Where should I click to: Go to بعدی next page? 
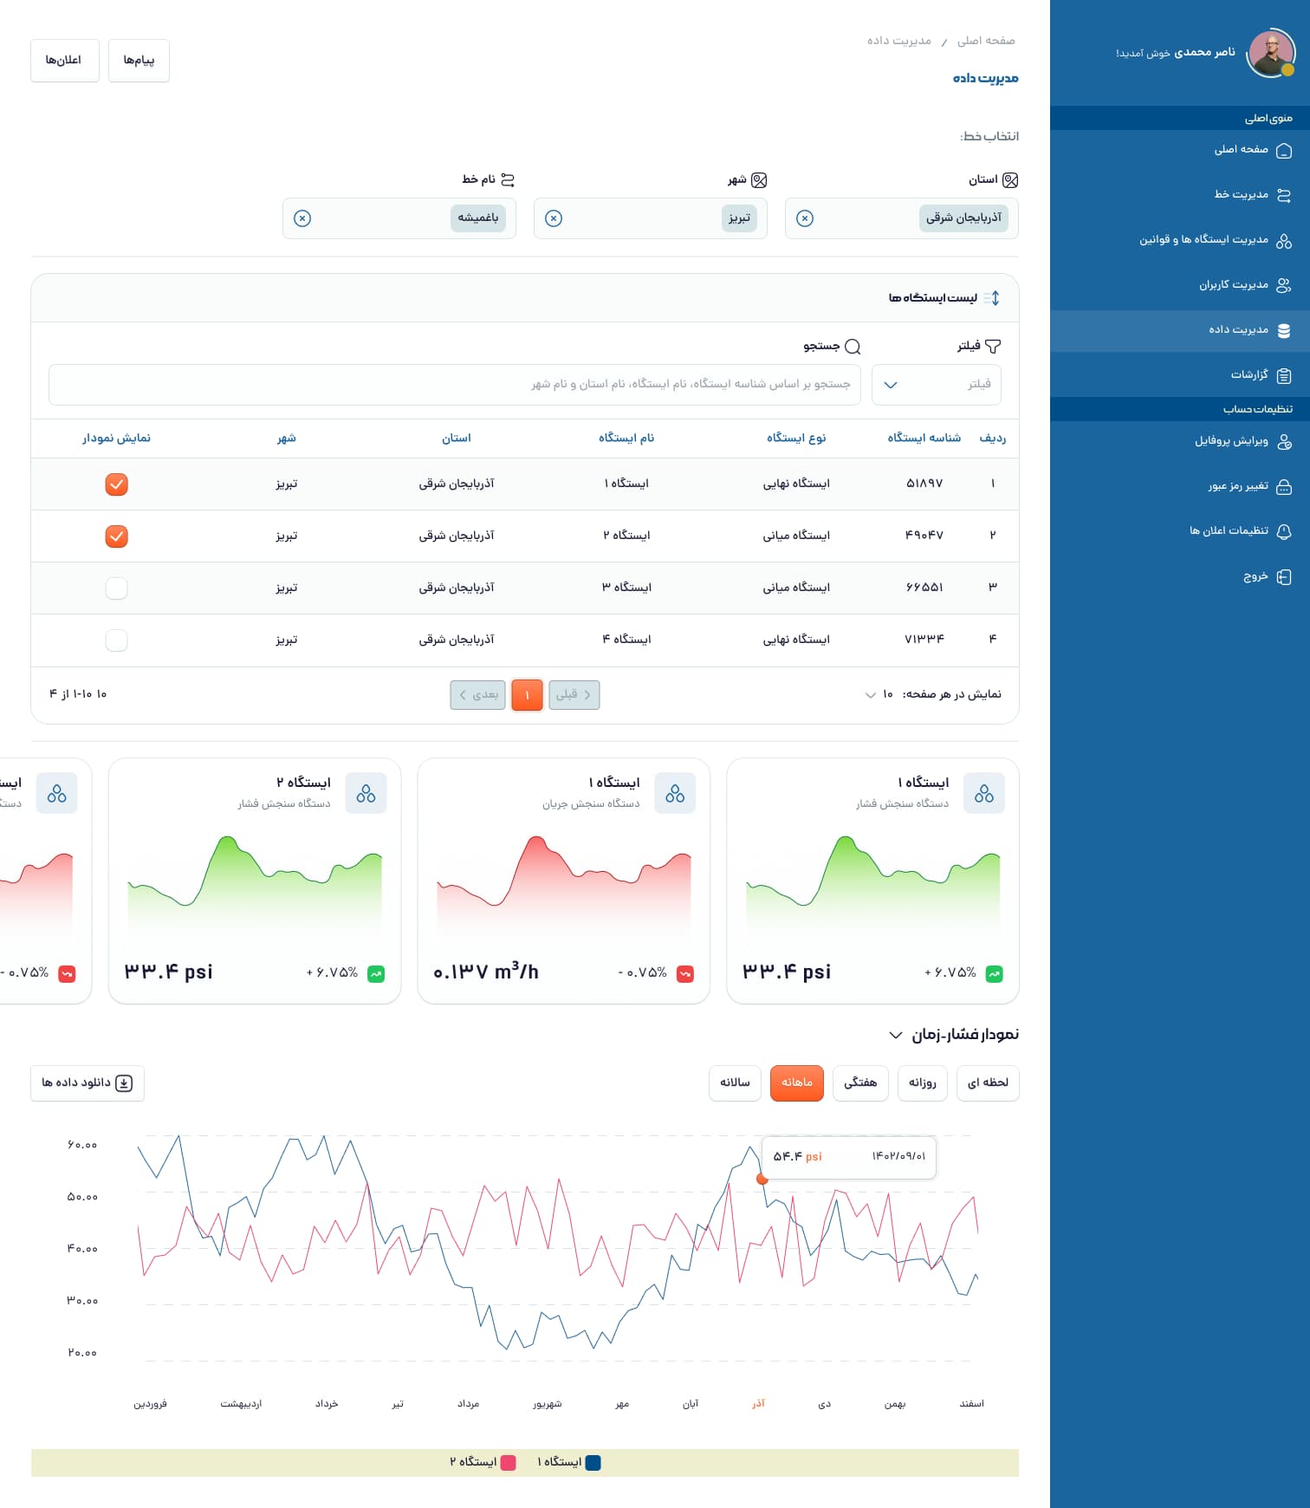coord(477,695)
